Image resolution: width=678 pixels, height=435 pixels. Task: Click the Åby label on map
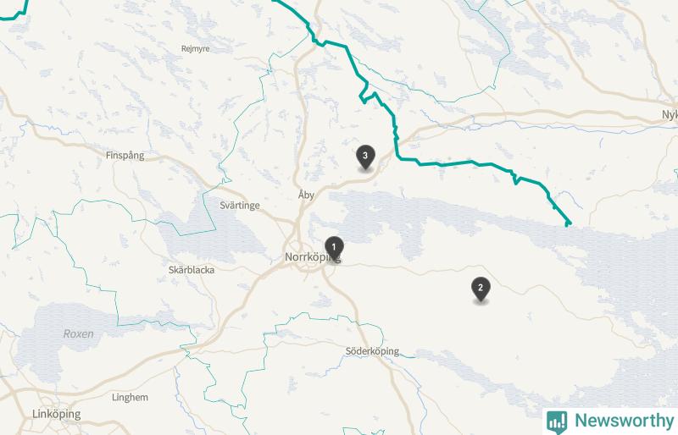pos(306,195)
